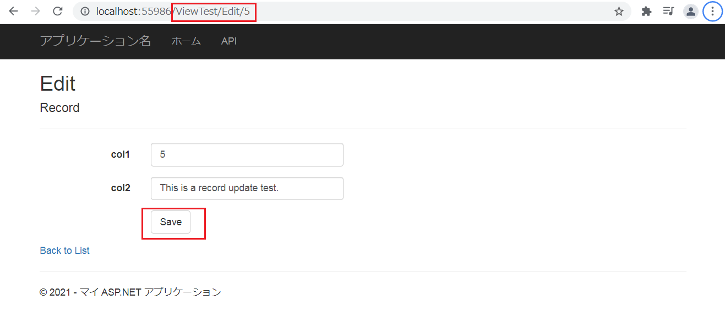Click the アプリケーション名 brand link
This screenshot has height=333, width=725.
tap(96, 41)
